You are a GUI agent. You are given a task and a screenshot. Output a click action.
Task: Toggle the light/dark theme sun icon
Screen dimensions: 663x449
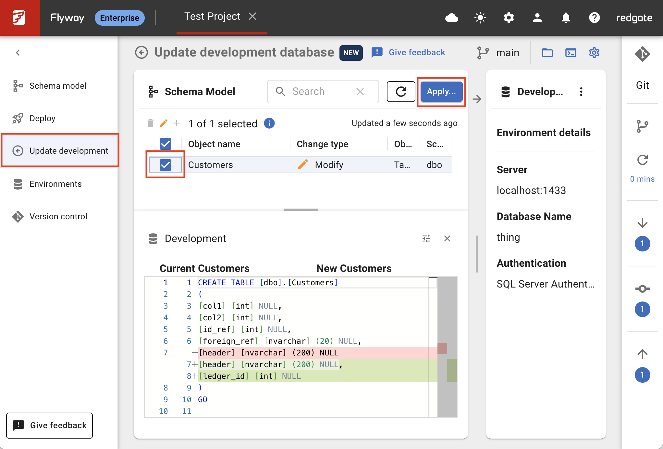click(480, 18)
